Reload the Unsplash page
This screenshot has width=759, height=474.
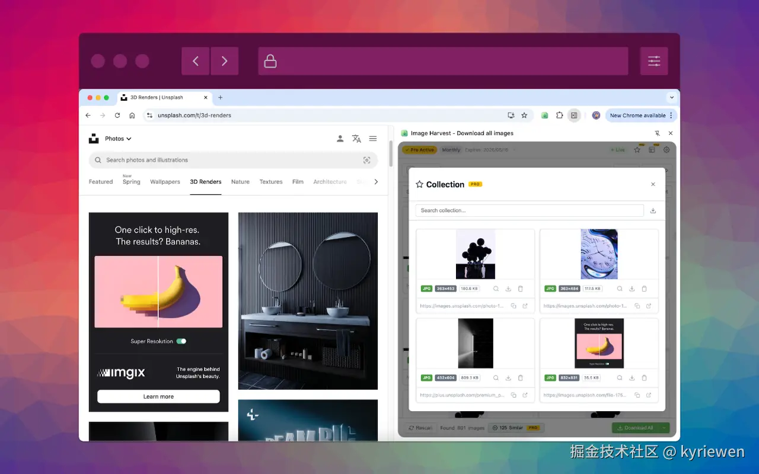[x=117, y=116]
